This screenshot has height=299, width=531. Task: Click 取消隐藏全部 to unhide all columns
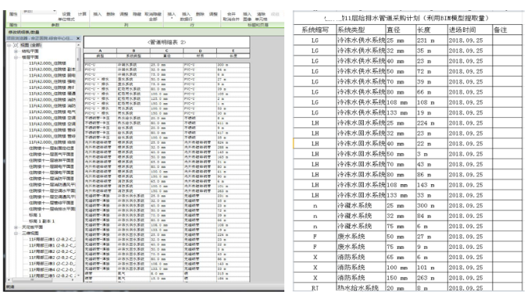tap(153, 16)
